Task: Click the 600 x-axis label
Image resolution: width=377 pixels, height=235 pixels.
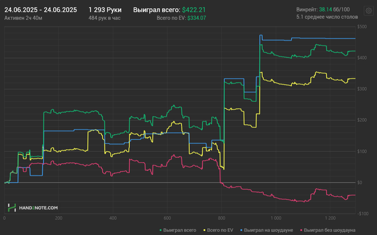Action: 167,218
